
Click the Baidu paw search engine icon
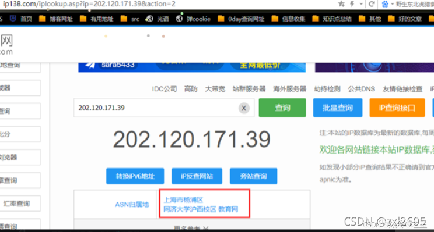pyautogui.click(x=385, y=4)
